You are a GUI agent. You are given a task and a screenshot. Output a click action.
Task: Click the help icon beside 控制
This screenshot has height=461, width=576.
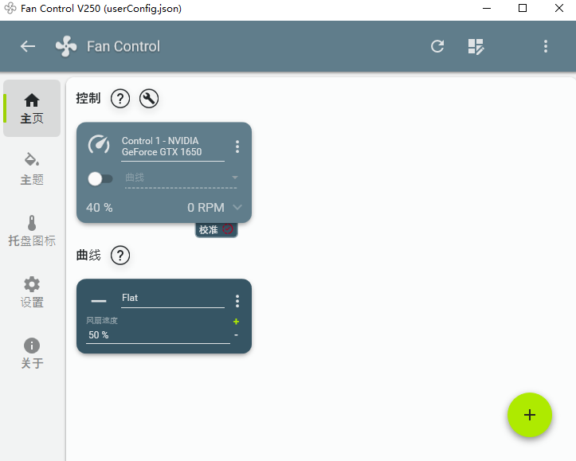click(120, 99)
